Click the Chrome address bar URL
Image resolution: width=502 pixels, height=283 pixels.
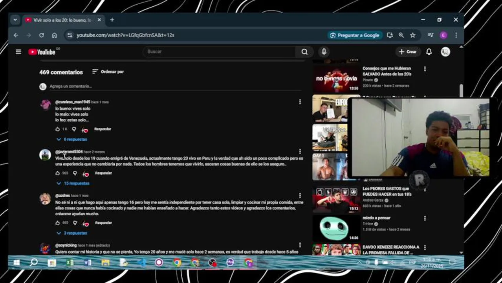tap(125, 35)
